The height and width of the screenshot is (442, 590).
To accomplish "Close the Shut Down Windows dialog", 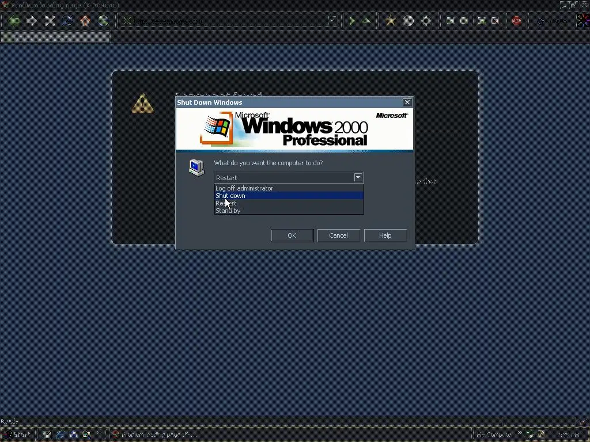I will click(407, 102).
